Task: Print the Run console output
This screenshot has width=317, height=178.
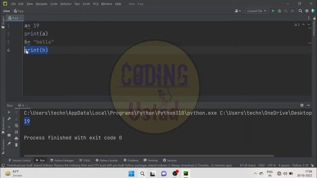Action: pyautogui.click(x=16, y=138)
